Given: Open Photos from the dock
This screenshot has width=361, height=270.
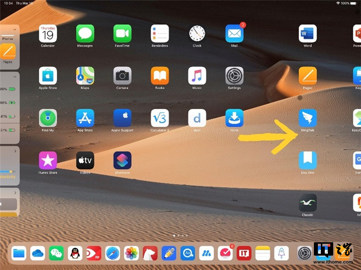Looking at the screenshot, I should 131,253.
